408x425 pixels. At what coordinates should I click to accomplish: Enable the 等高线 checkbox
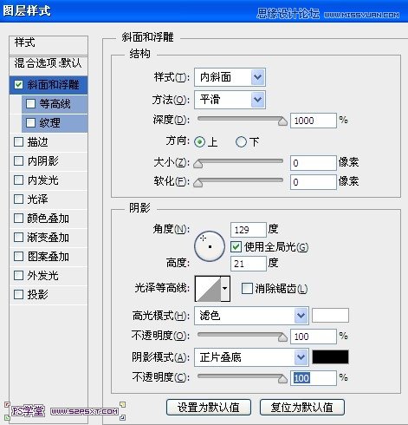click(30, 104)
